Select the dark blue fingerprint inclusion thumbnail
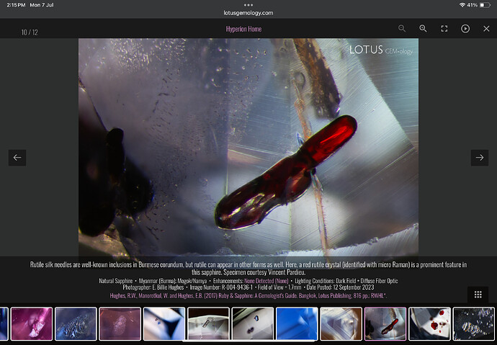 pos(76,324)
